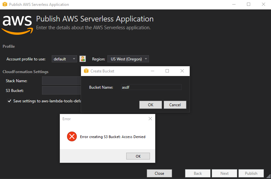The width and height of the screenshot is (271, 179).
Task: Open the Account profile dropdown showing default
Action: pos(64,59)
